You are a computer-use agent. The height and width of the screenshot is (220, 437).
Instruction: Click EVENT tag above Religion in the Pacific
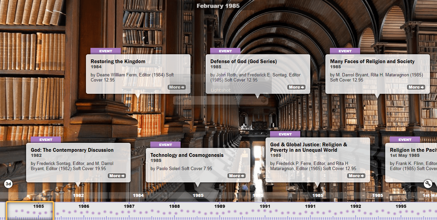click(405, 140)
